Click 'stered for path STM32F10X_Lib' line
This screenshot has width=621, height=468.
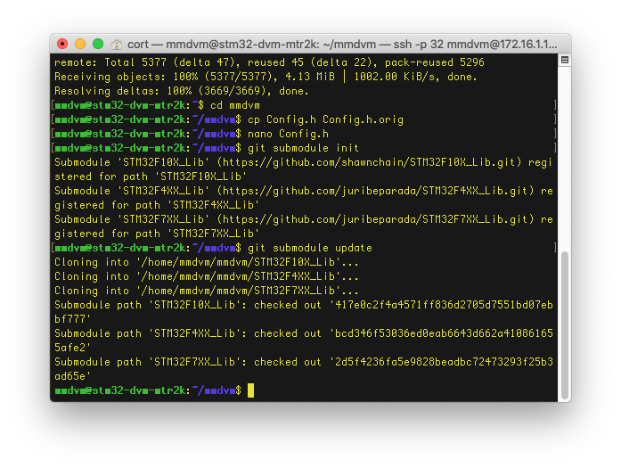coord(151,177)
